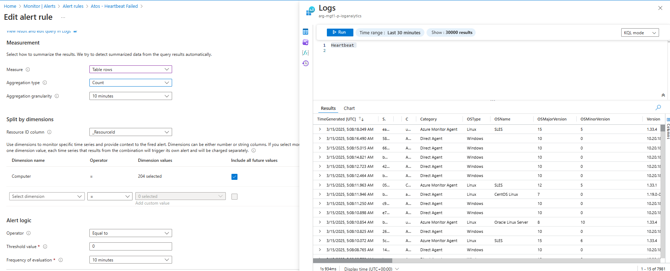Expand the 5:08:18.049 AM result row

coord(320,129)
